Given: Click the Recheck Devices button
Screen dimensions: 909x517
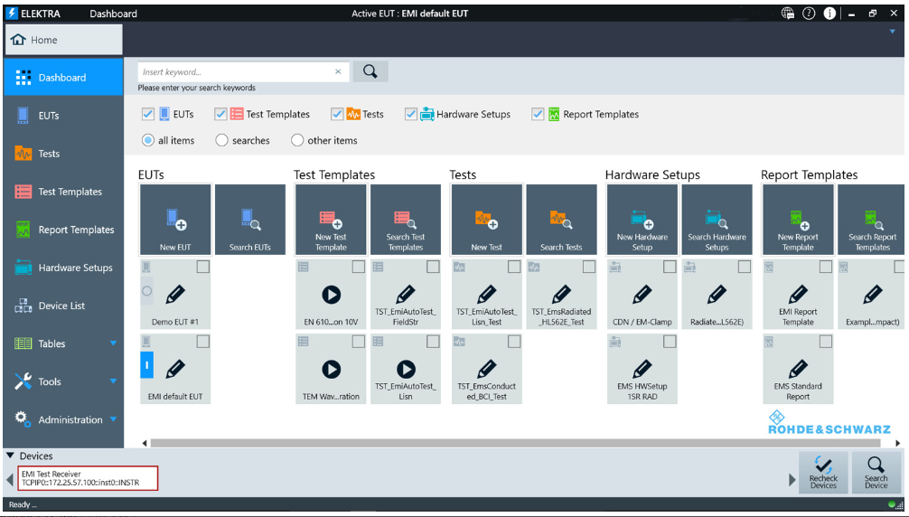Looking at the screenshot, I should click(x=823, y=473).
